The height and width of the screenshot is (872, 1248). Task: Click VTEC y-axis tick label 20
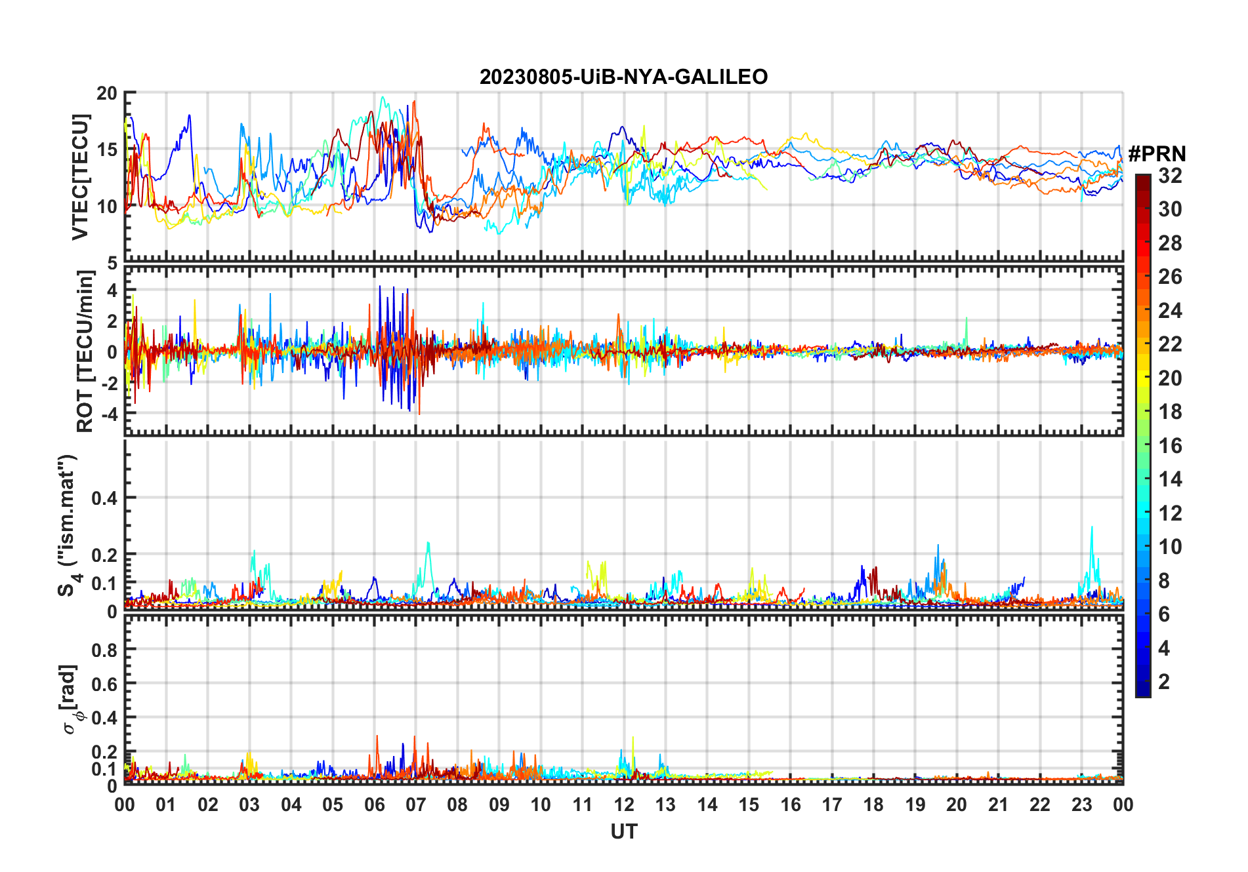point(106,94)
